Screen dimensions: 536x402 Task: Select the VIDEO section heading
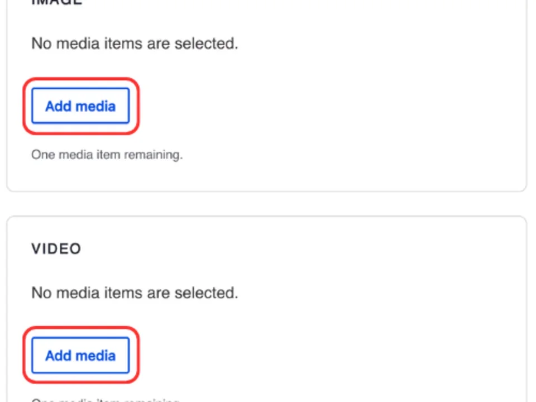point(56,248)
